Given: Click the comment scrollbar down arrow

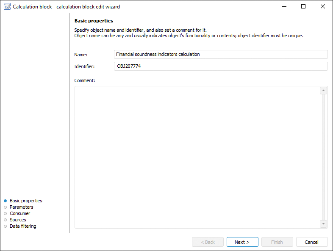Looking at the screenshot, I should [324, 223].
